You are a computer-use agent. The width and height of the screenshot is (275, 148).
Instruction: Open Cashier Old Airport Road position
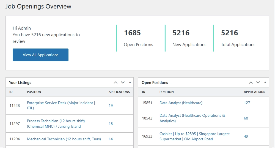tap(194, 136)
